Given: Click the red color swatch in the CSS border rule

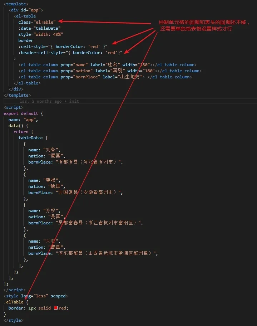Looking at the screenshot, I should point(56,308).
